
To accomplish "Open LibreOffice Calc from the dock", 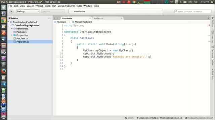I will (x=4, y=90).
